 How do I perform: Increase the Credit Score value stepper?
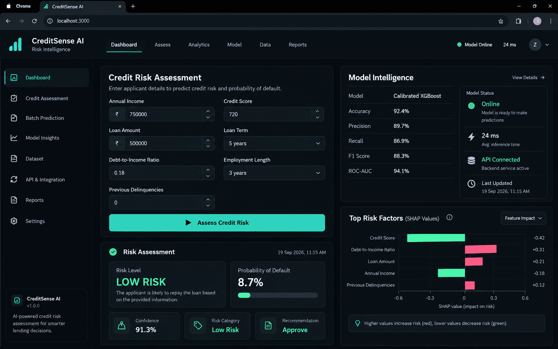tap(317, 111)
